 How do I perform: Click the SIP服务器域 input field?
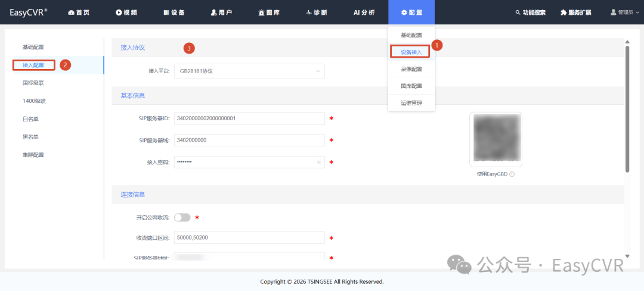249,140
